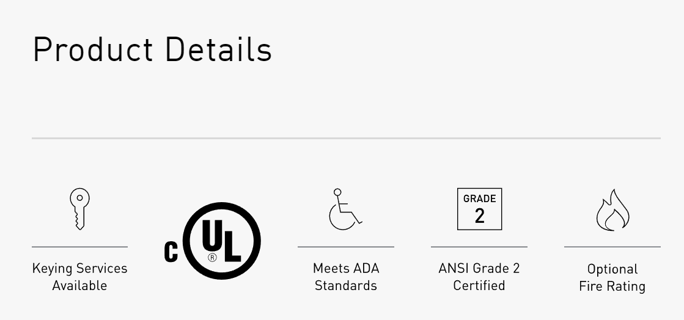
Task: Click the underline beneath the Grade 2 badge
Action: [479, 247]
